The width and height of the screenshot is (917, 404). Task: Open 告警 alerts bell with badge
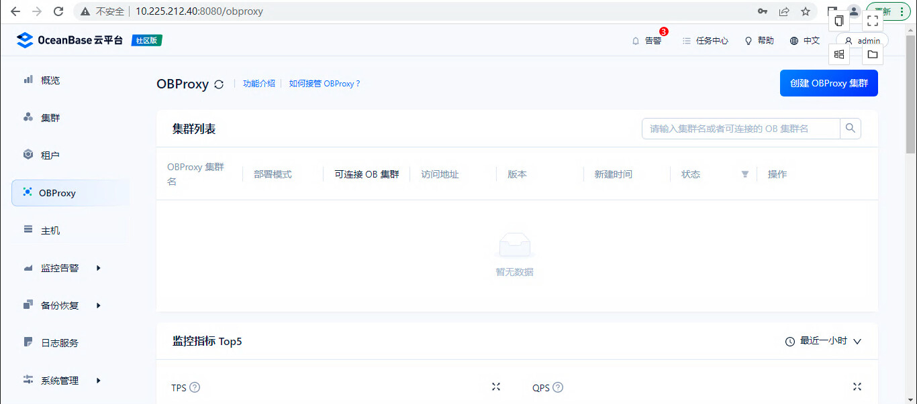tap(646, 40)
